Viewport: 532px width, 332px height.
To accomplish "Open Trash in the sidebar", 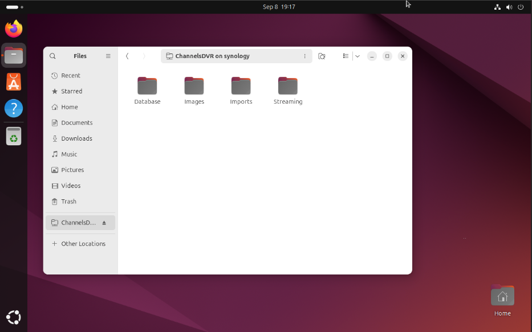I will coord(68,202).
